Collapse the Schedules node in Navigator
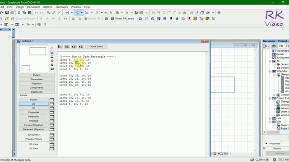Screen dimensions: 289x162 coord(270,71)
